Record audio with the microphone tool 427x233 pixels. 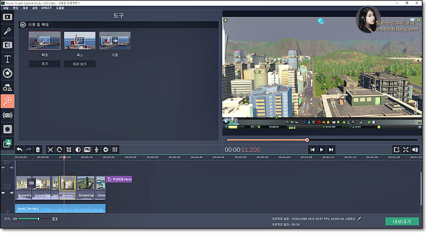97,149
